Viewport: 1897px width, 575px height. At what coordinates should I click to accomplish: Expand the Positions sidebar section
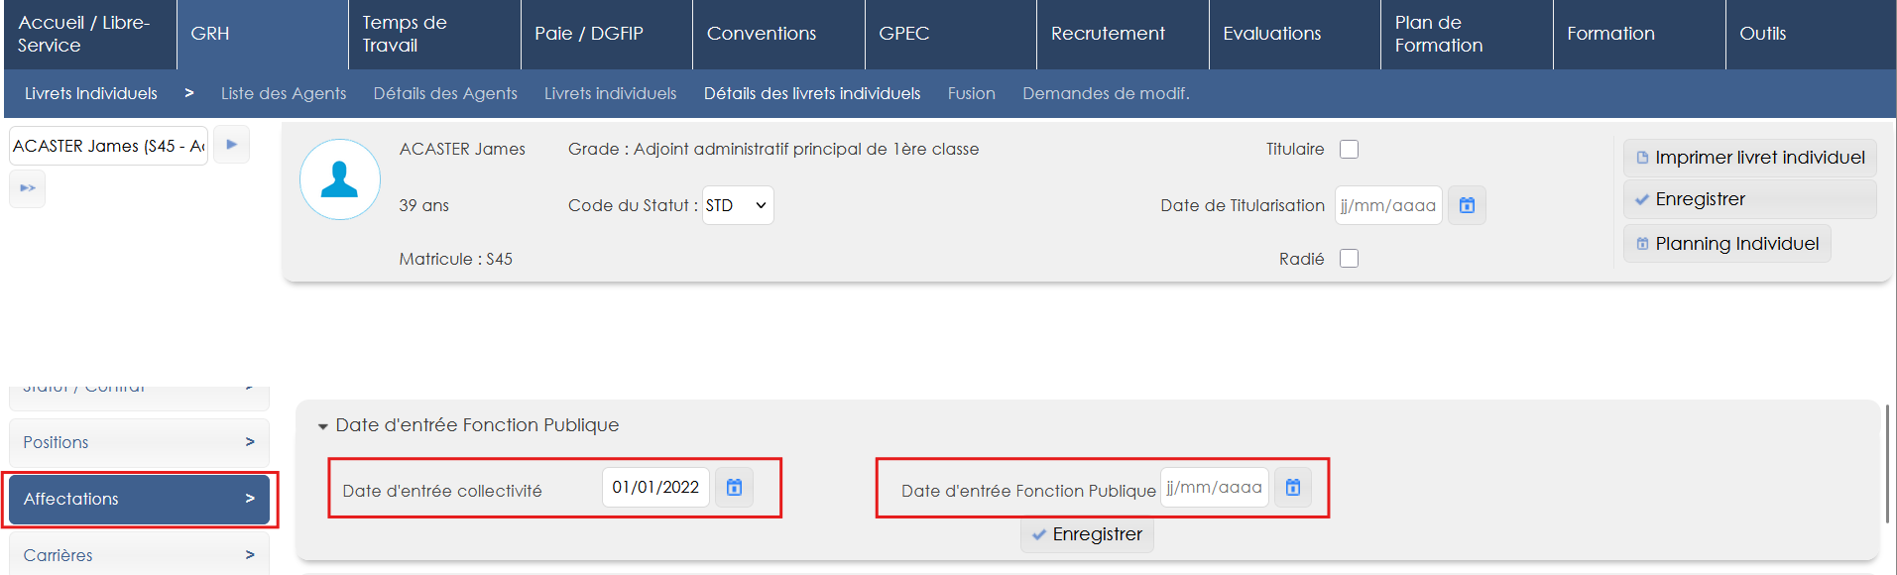[139, 442]
